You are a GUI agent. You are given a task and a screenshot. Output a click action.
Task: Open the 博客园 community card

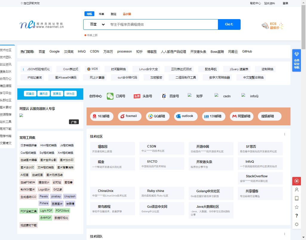pyautogui.click(x=113, y=149)
